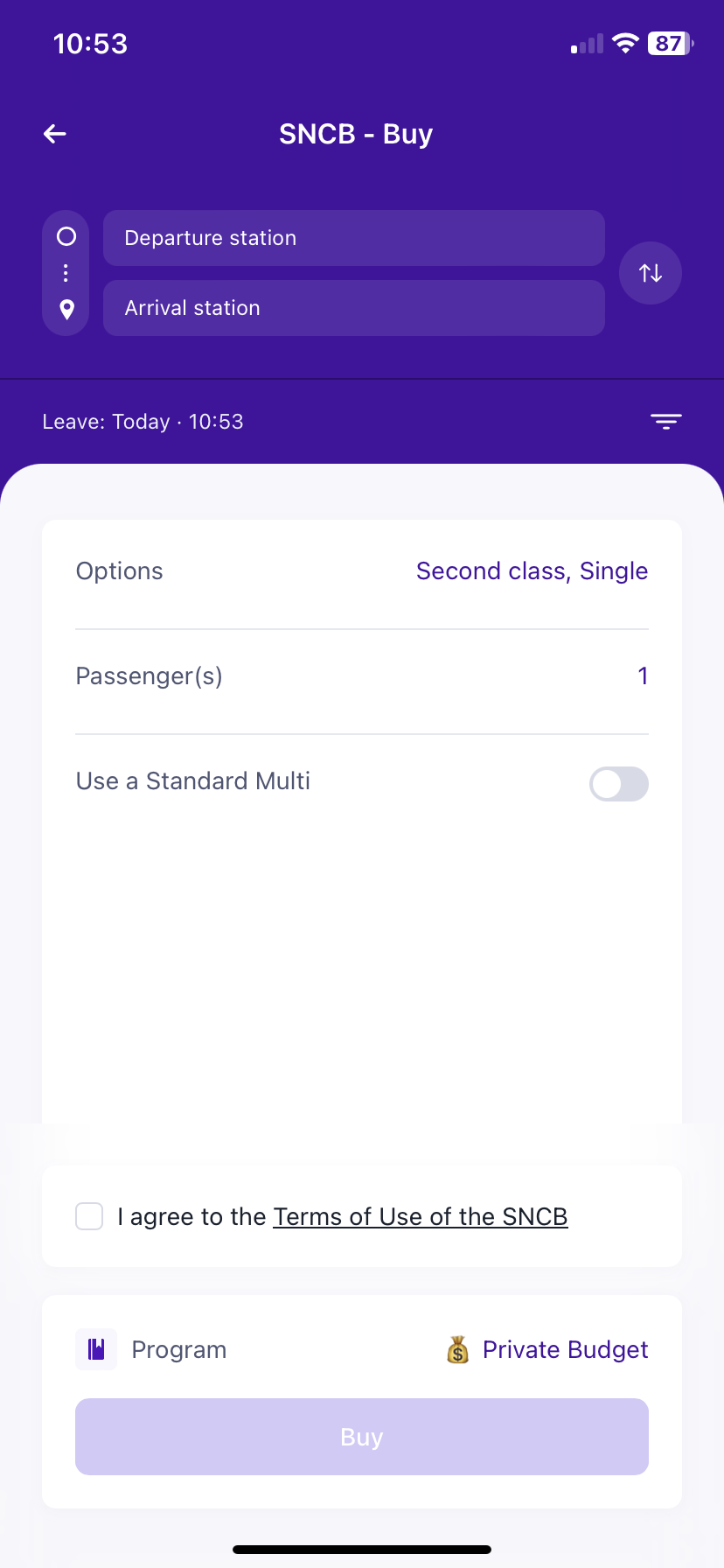Tap the arrival location pin icon
Image resolution: width=724 pixels, height=1568 pixels.
click(66, 309)
